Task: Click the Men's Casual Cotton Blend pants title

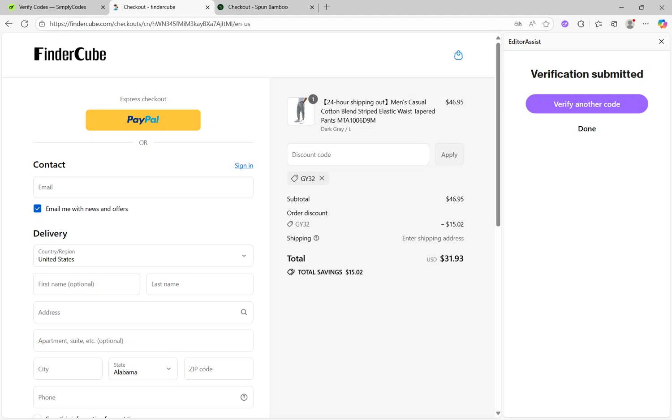Action: (379, 111)
